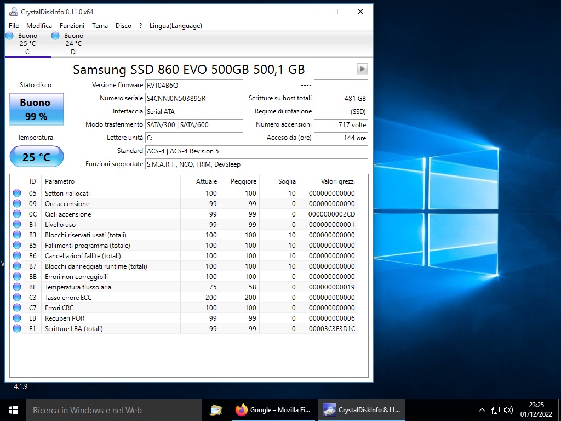This screenshot has width=561, height=421.
Task: Click the Soglia column header
Action: click(x=279, y=181)
